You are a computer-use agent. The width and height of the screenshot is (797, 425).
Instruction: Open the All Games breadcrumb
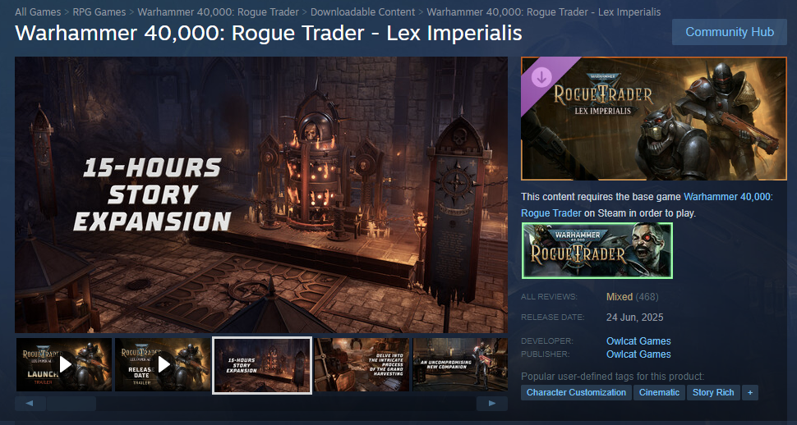pyautogui.click(x=38, y=11)
